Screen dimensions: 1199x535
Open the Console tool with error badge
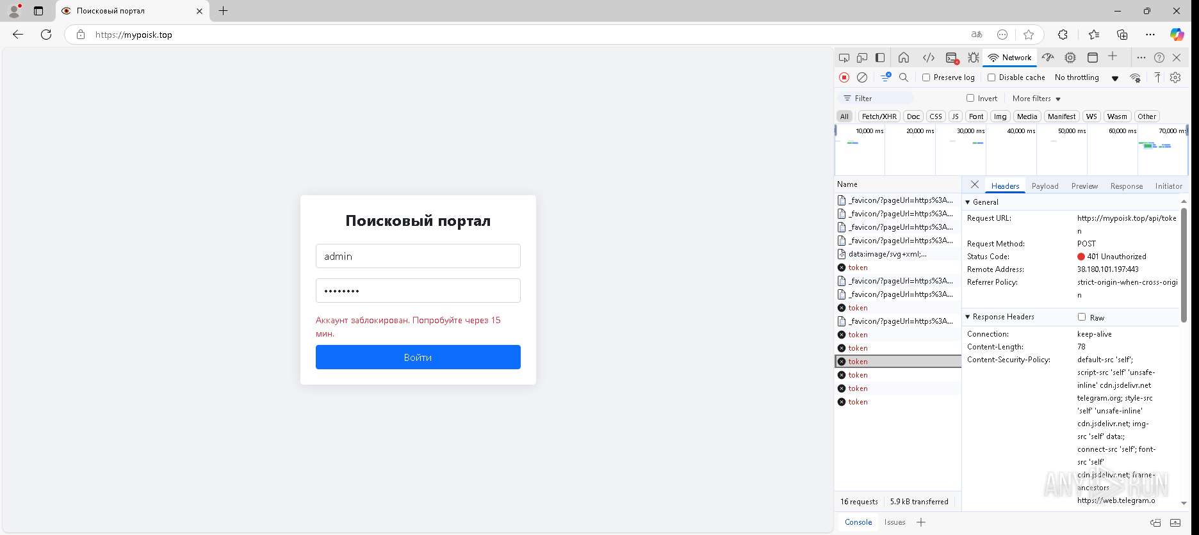pos(952,58)
